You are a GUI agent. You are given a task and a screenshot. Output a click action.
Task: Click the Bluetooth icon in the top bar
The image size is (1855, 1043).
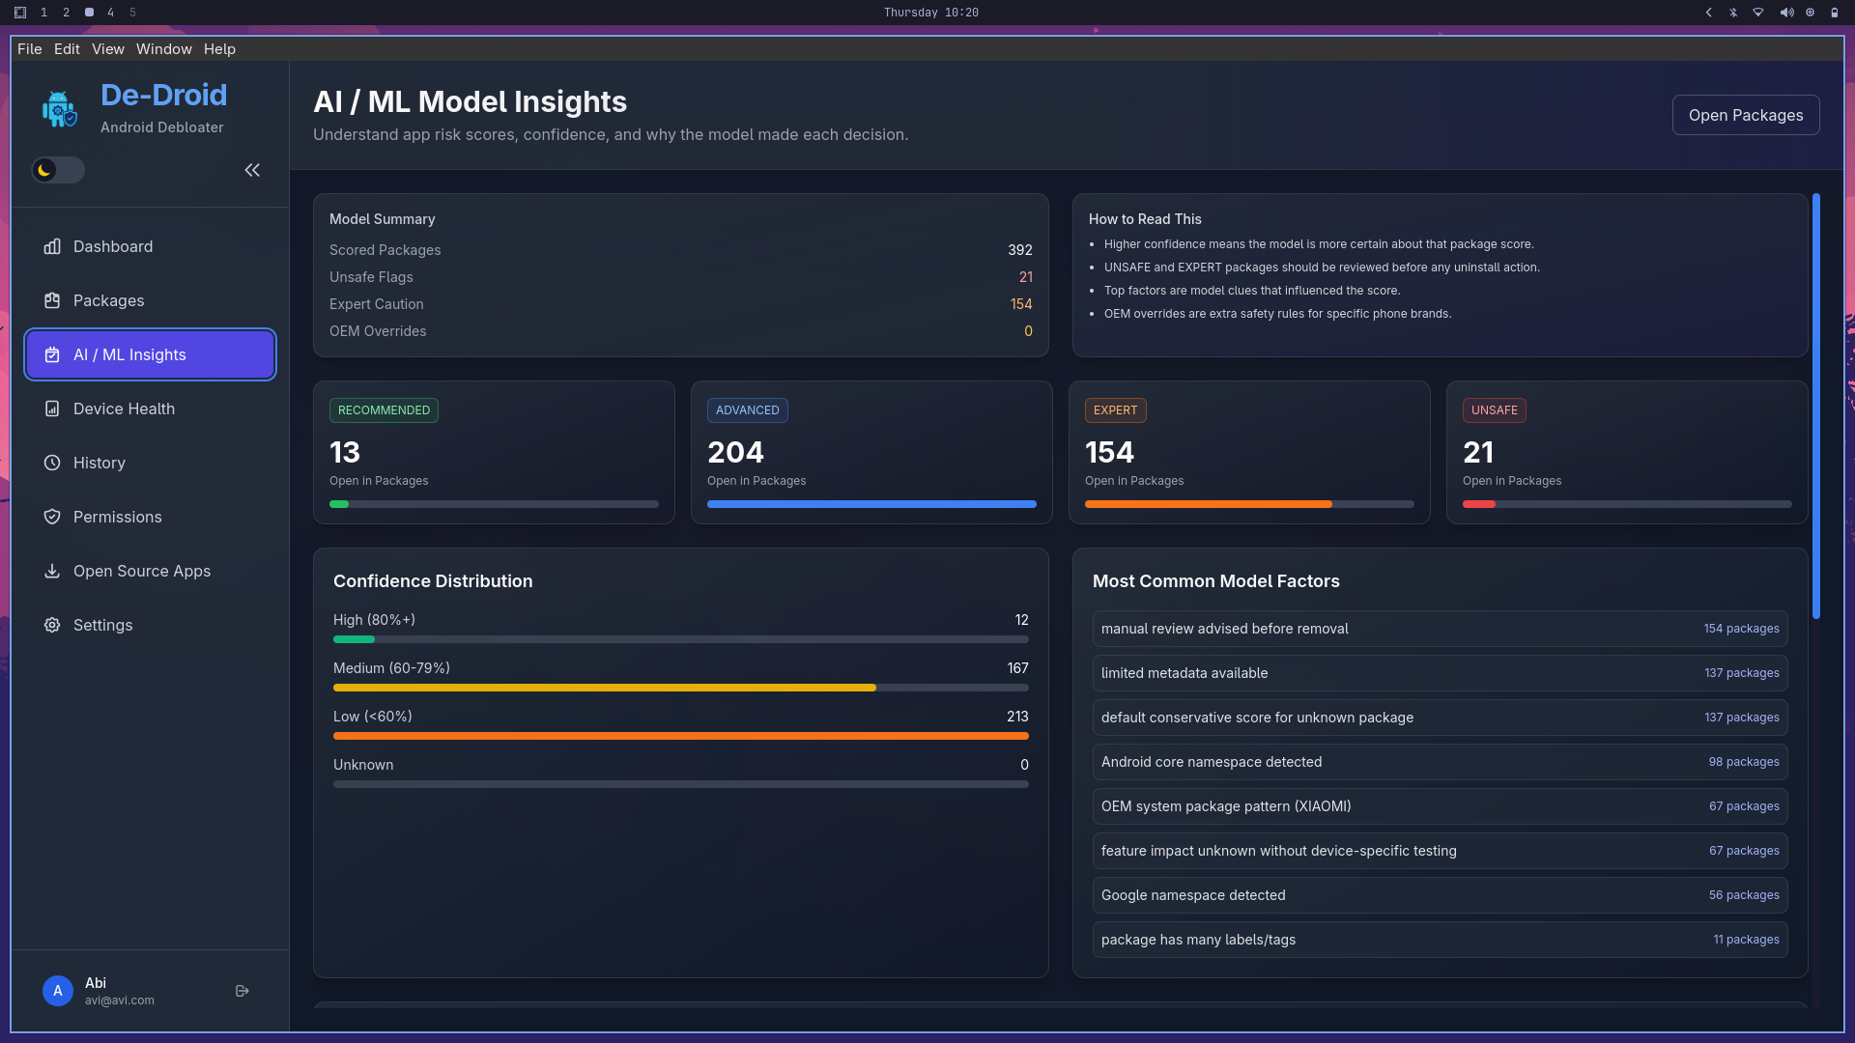[x=1734, y=13]
